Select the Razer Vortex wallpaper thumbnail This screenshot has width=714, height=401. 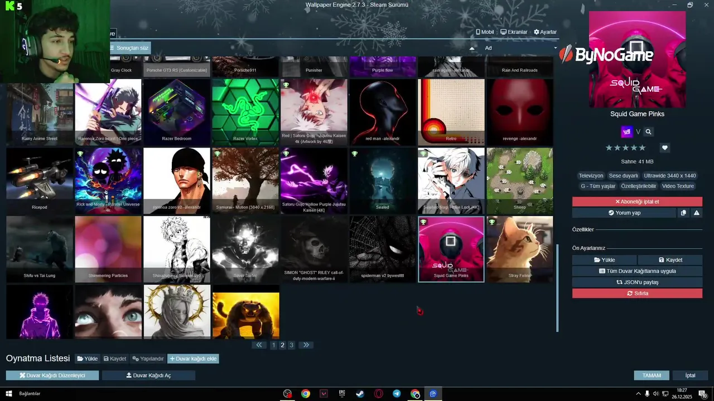(245, 112)
